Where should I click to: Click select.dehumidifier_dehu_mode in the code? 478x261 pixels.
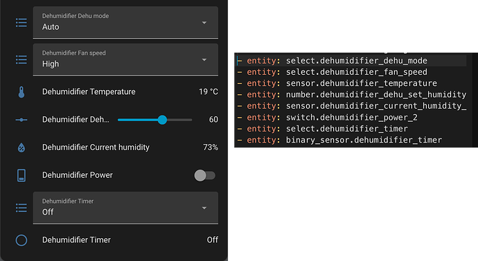pyautogui.click(x=356, y=61)
